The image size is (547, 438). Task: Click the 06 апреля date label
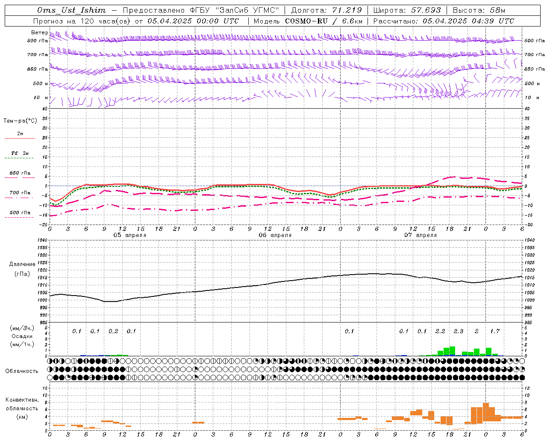click(275, 235)
